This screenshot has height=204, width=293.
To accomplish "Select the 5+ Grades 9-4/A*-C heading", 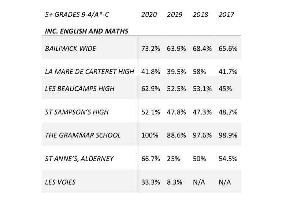I will (x=77, y=15).
